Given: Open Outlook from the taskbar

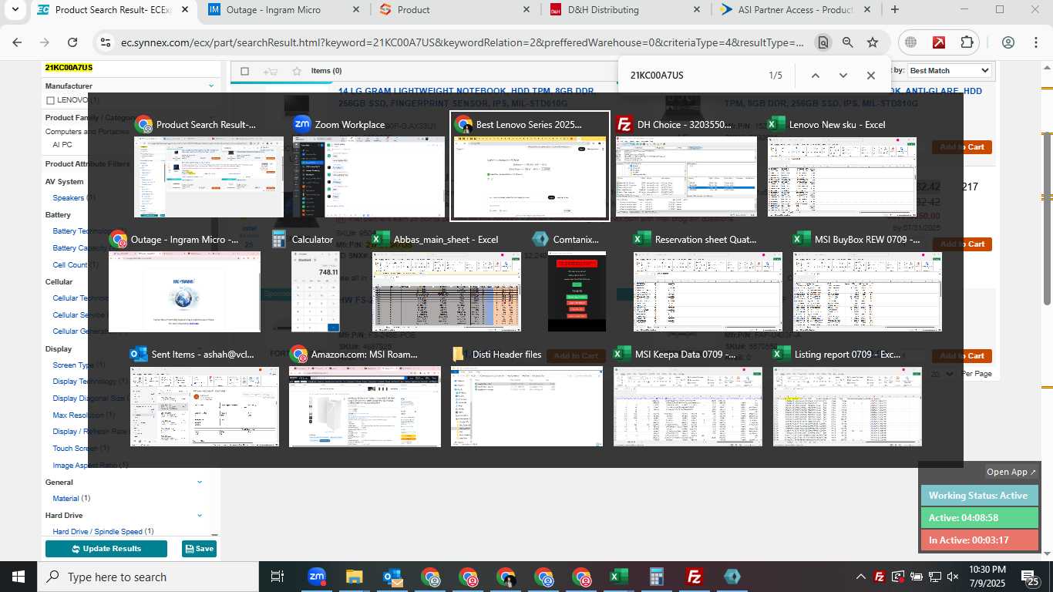Looking at the screenshot, I should click(392, 577).
